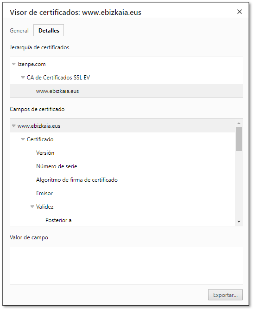Click inside the Valor de campo box
Screen dimensions: 253x309
click(x=126, y=265)
